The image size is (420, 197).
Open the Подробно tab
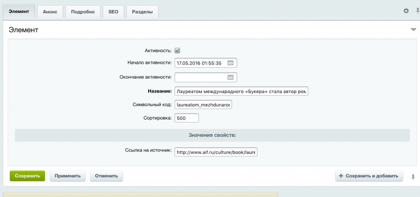coord(82,12)
